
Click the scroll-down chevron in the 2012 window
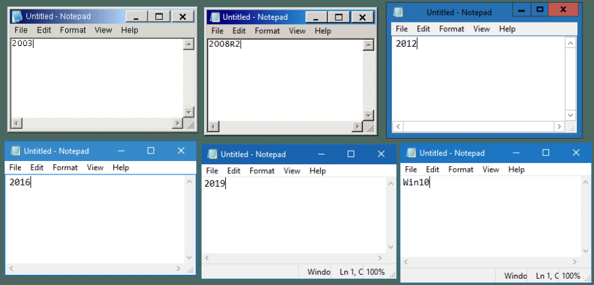(570, 115)
